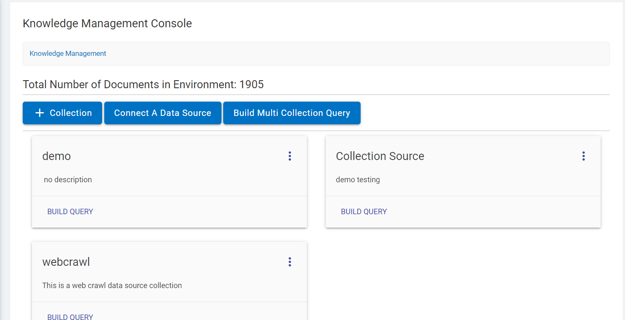625x320 pixels.
Task: Open Build Multi Collection Query
Action: pyautogui.click(x=292, y=113)
